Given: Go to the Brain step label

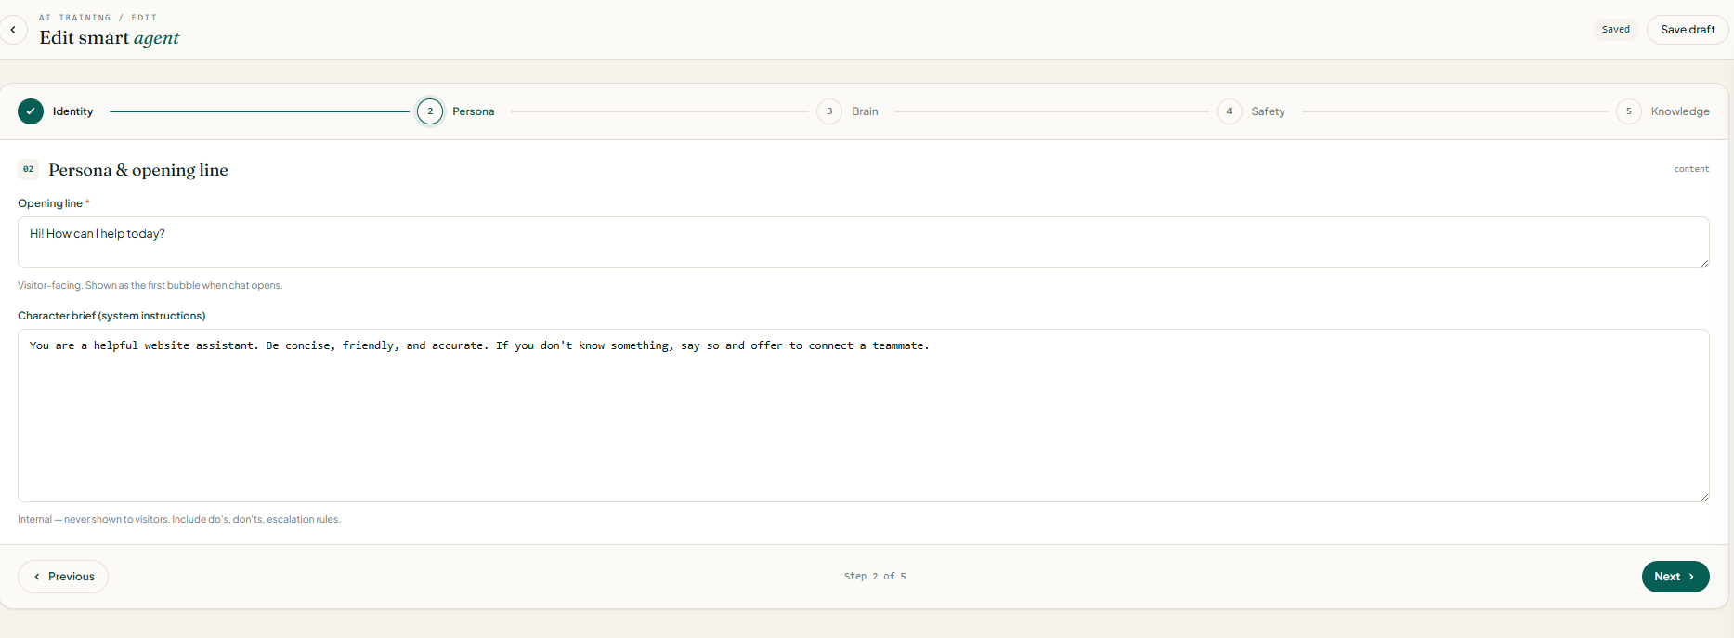Looking at the screenshot, I should [865, 111].
